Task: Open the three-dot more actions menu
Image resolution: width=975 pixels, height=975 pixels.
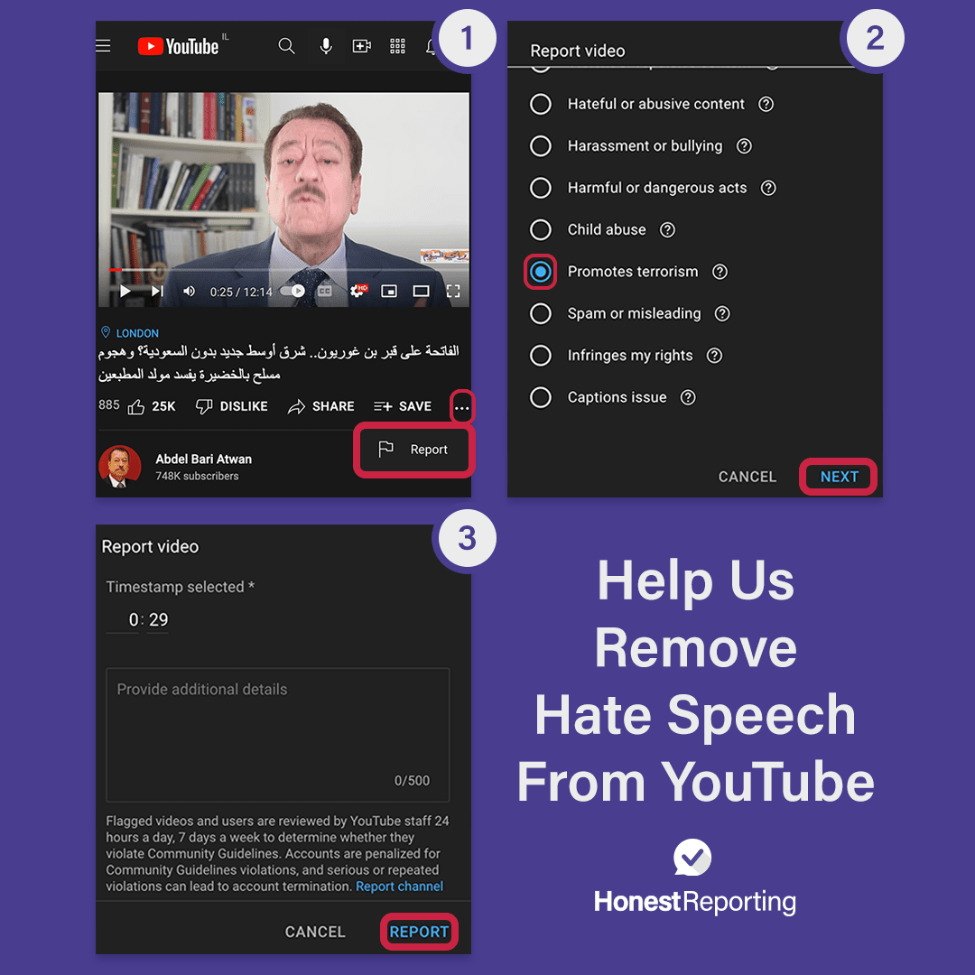Action: [462, 408]
